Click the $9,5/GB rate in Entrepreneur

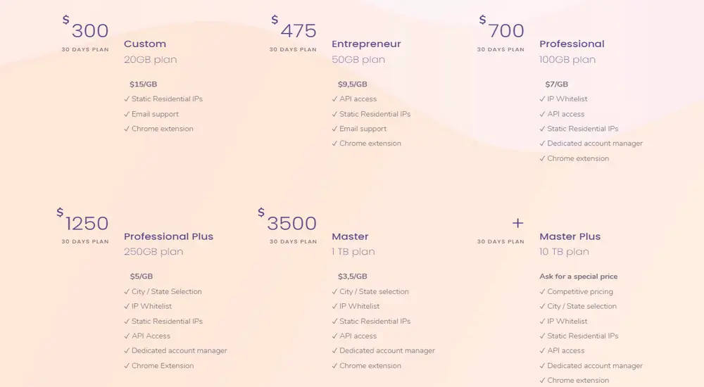tap(353, 84)
